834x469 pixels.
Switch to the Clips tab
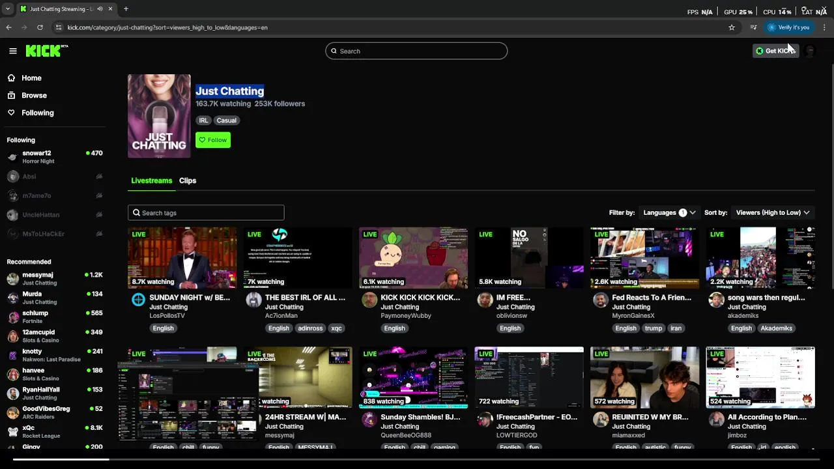click(188, 180)
